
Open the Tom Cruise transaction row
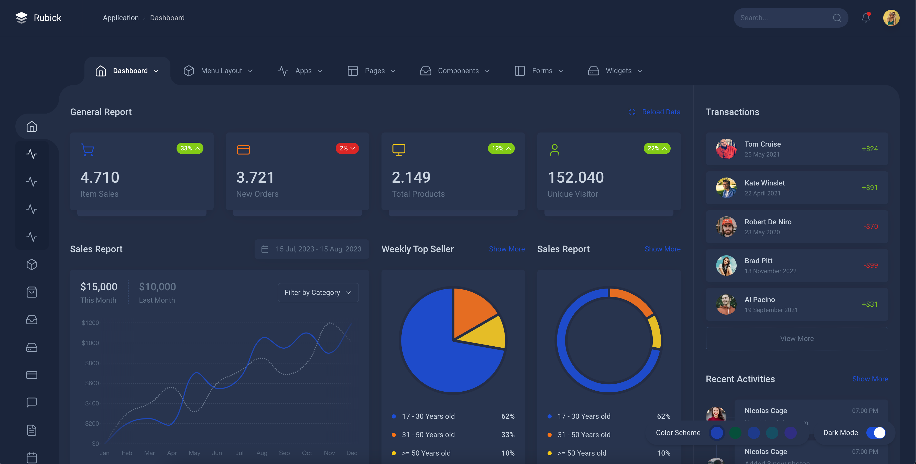point(797,149)
